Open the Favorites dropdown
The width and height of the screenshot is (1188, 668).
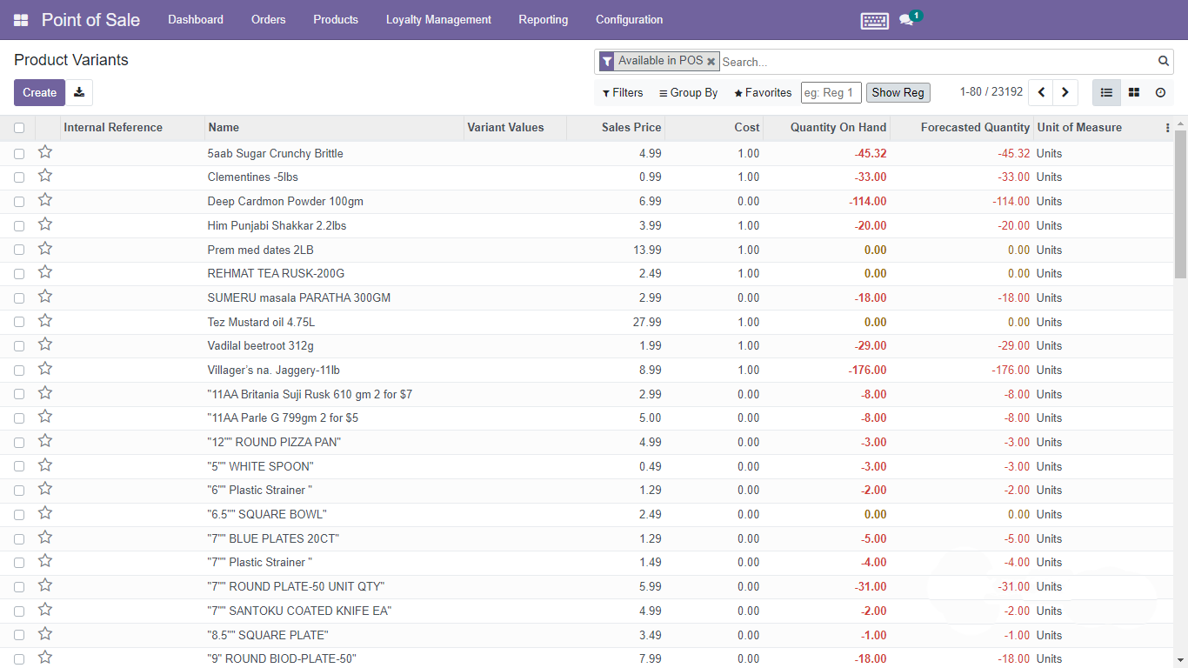pos(762,93)
